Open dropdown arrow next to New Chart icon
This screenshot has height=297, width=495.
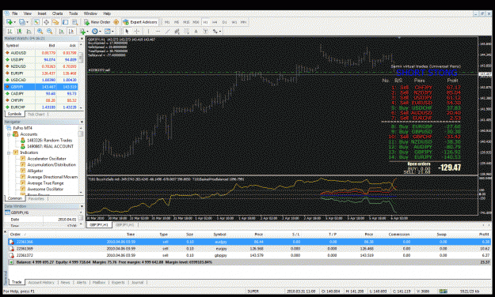14,22
